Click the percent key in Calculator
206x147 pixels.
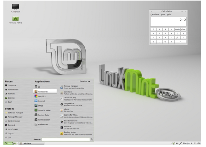point(165,42)
